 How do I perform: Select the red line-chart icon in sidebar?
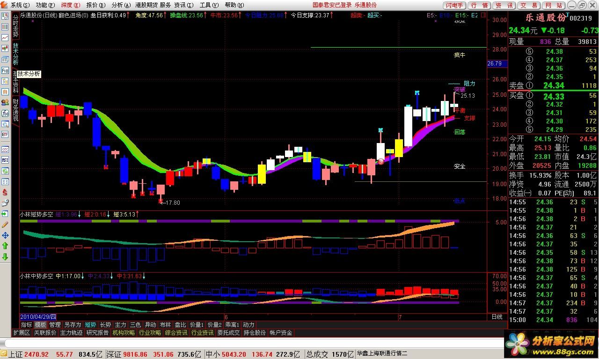point(5,37)
